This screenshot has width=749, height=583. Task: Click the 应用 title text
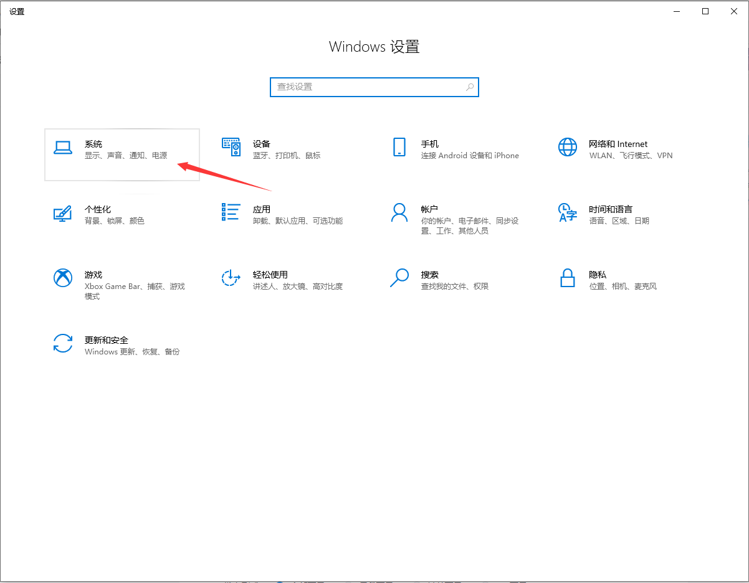(262, 209)
